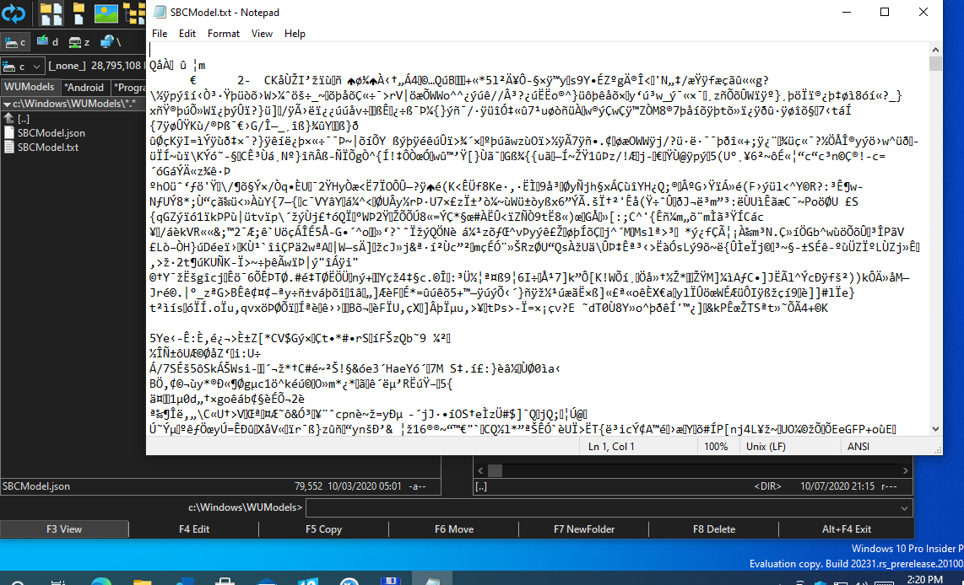Image resolution: width=964 pixels, height=585 pixels.
Task: Open the drive selection dropdown
Action: [x=38, y=66]
